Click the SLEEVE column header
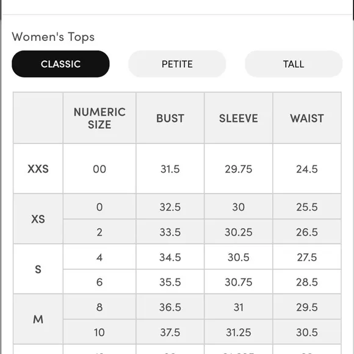The width and height of the screenshot is (354, 354). [239, 118]
